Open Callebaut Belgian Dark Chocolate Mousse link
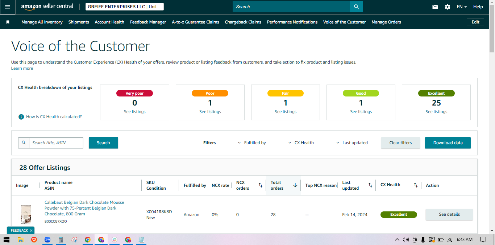This screenshot has height=245, width=495. [x=84, y=208]
